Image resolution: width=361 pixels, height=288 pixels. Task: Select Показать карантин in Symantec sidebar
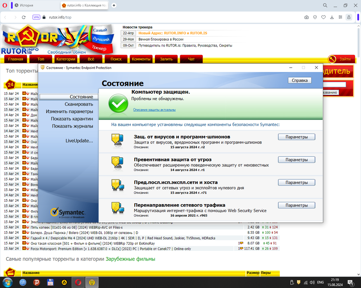tap(72, 119)
